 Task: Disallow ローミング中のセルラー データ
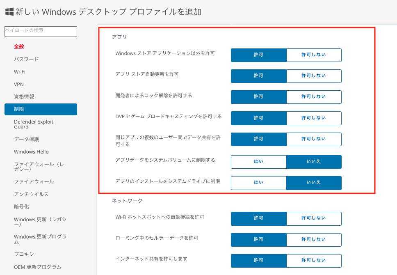coord(314,240)
